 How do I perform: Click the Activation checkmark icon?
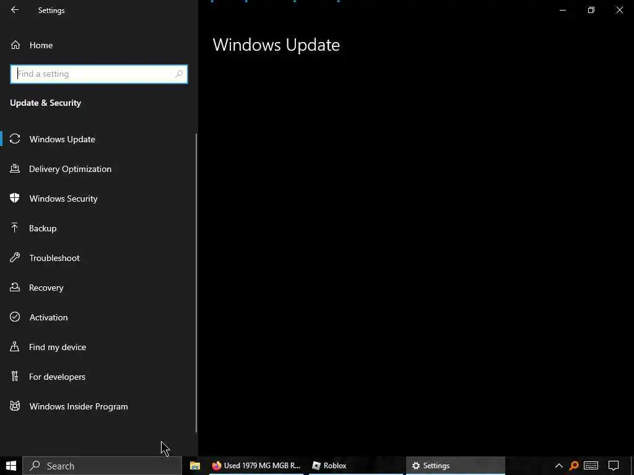click(15, 317)
